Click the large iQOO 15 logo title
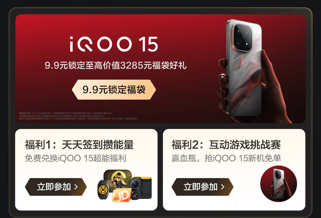321x218 pixels. coord(114,44)
